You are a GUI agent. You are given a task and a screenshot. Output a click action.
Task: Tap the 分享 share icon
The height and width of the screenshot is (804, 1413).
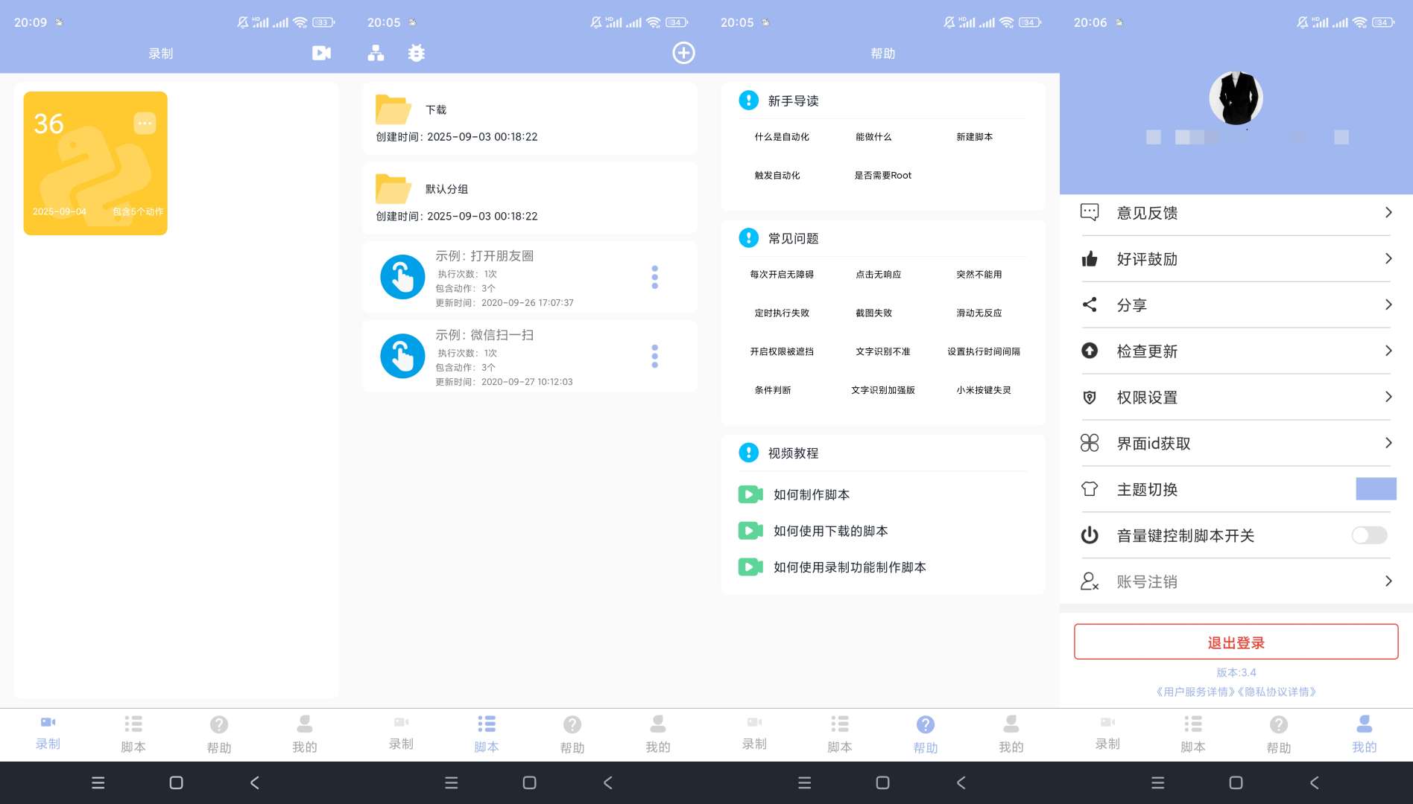(1090, 304)
